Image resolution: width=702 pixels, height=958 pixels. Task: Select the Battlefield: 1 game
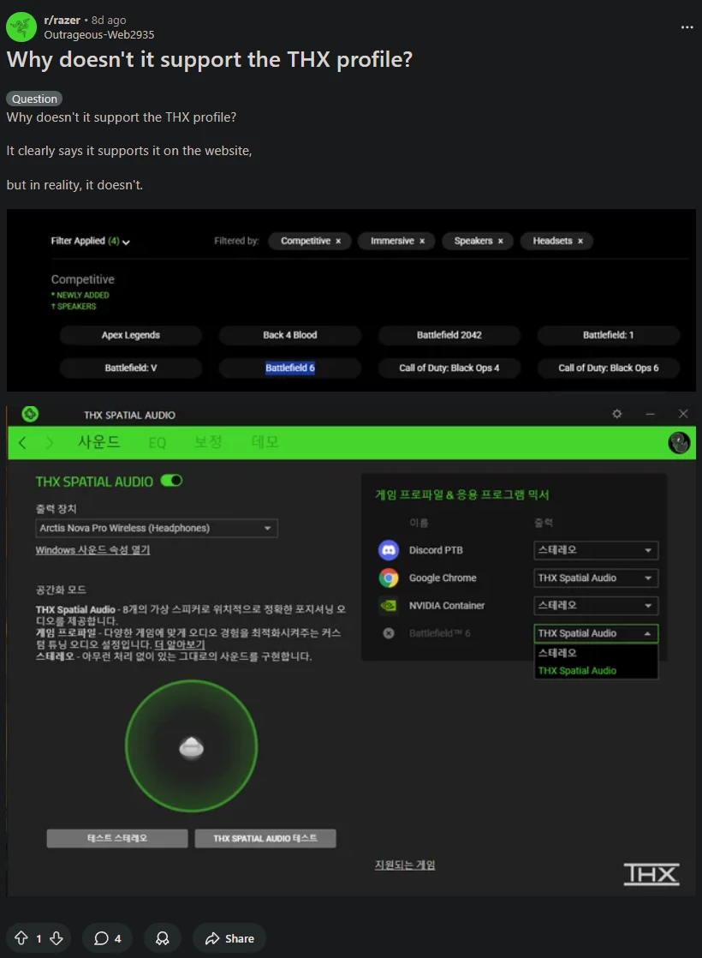click(609, 335)
